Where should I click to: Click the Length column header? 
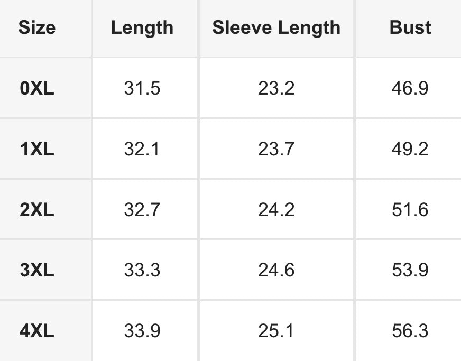pyautogui.click(x=142, y=28)
